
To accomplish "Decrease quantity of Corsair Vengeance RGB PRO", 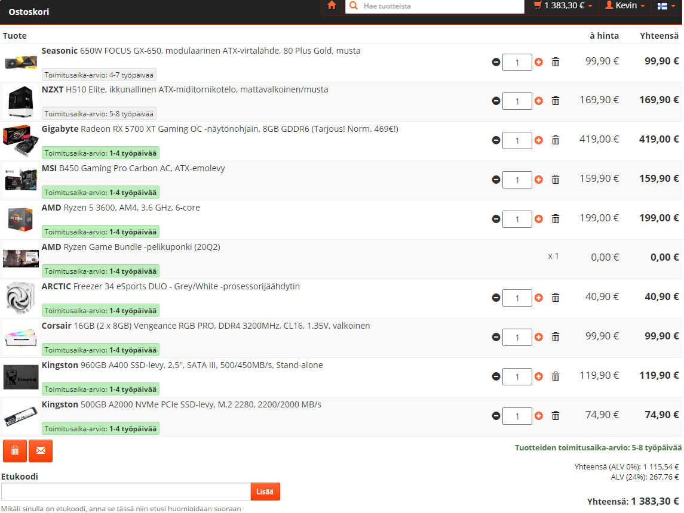I will click(x=496, y=337).
